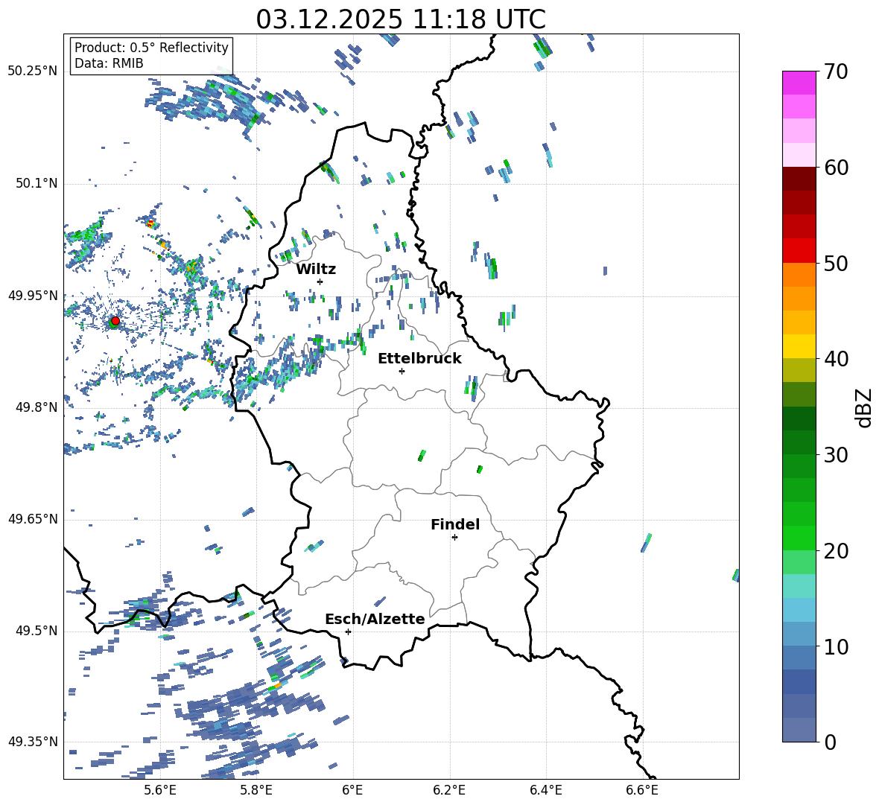
Task: Click the 49.35°N latitude label
Action: (33, 742)
